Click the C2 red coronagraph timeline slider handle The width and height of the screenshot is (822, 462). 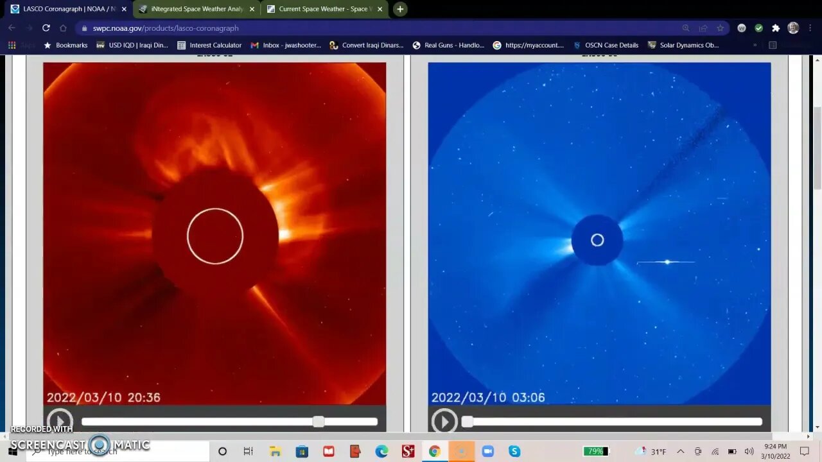point(319,422)
